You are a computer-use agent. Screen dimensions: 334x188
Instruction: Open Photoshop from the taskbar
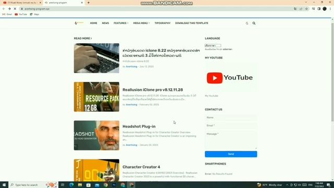tap(114, 185)
